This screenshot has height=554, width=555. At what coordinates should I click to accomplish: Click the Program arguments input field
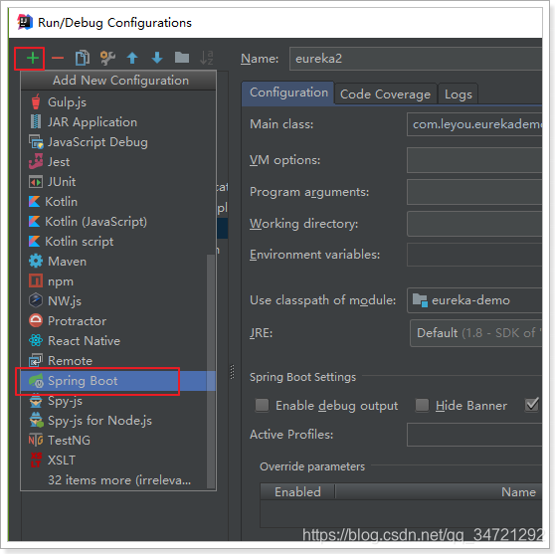point(474,192)
